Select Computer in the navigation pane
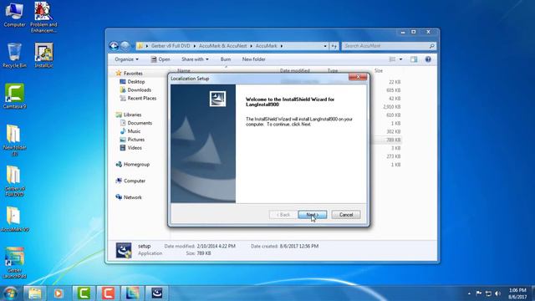The height and width of the screenshot is (301, 535). click(134, 181)
